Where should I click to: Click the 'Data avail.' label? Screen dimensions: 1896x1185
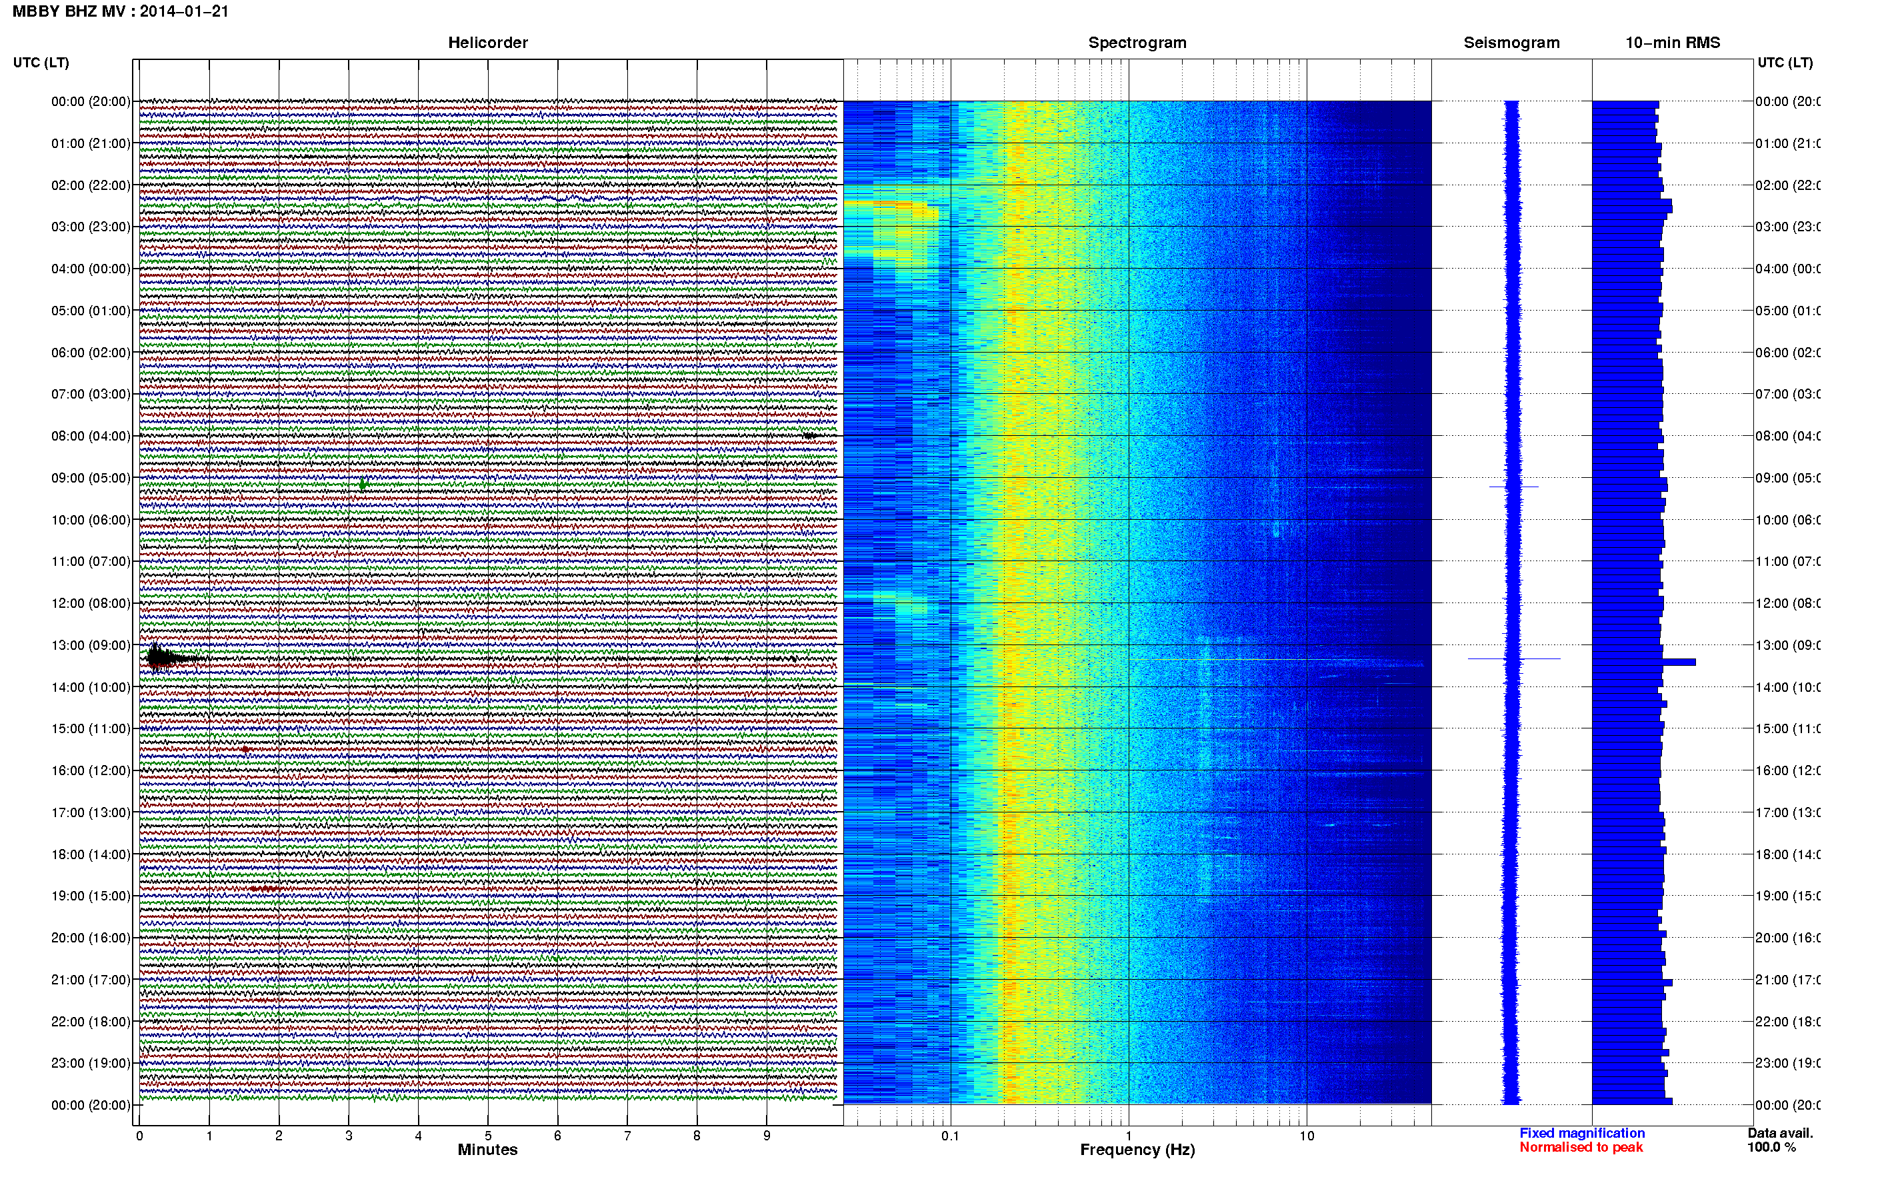pyautogui.click(x=1780, y=1133)
